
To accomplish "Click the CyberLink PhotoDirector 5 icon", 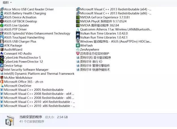I will click(x=2, y=58).
